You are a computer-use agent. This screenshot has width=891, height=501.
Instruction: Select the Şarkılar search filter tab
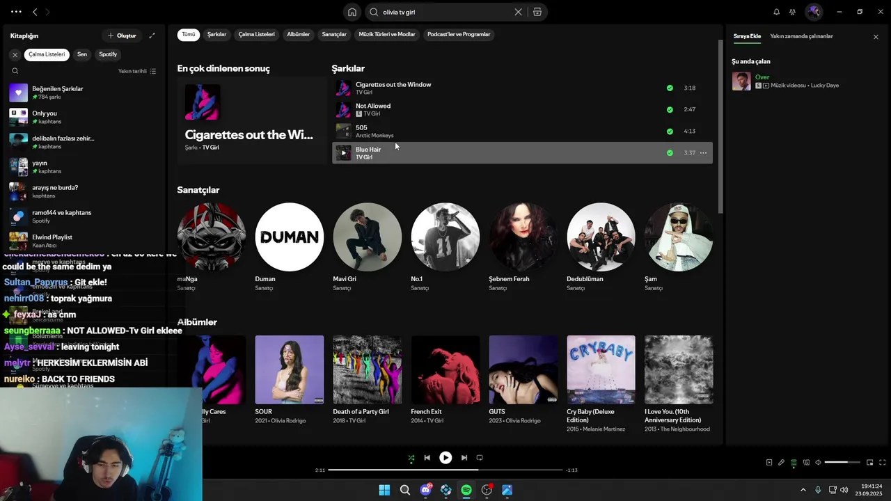(216, 35)
